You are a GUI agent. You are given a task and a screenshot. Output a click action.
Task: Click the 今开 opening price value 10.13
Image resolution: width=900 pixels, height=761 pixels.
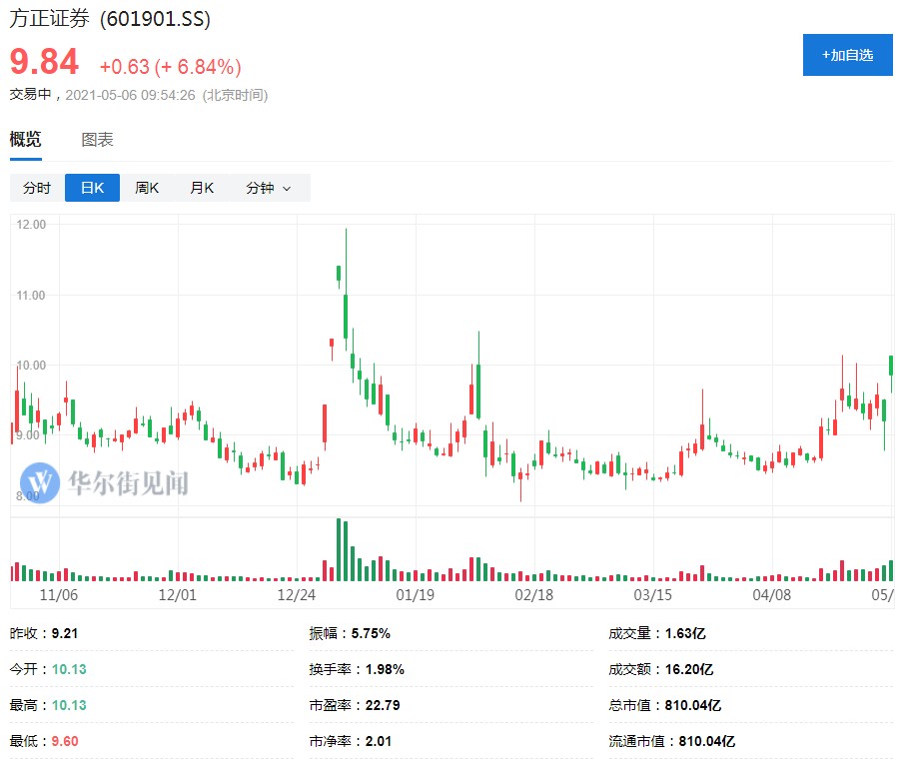coord(69,669)
